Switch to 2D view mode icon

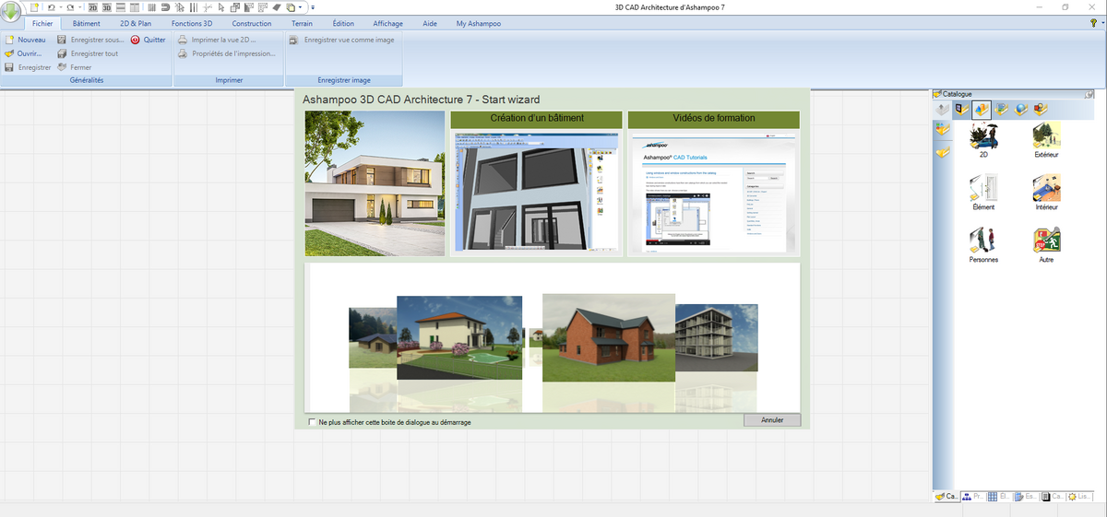click(x=92, y=7)
